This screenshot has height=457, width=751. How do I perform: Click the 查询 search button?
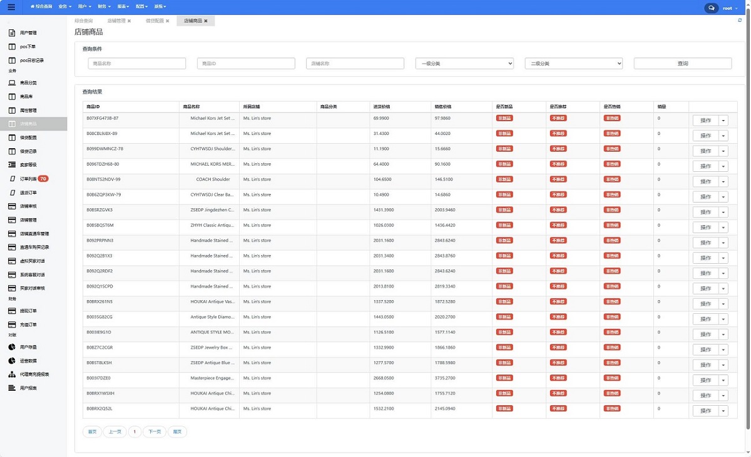[683, 64]
